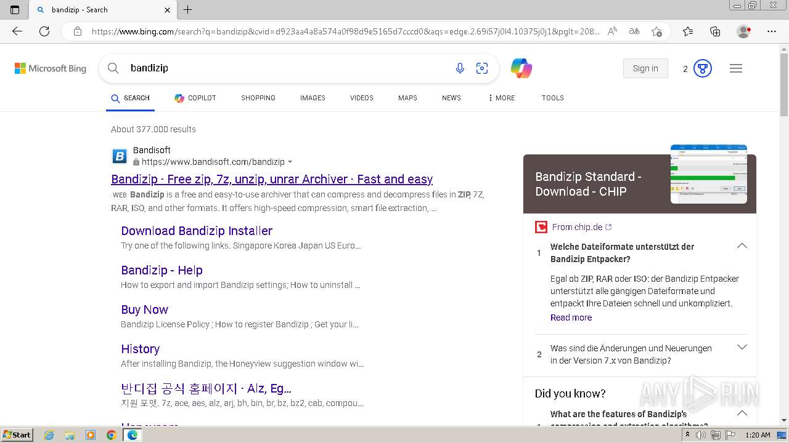Click the Bandizip screenshot thumbnail
The image size is (789, 443).
(709, 174)
